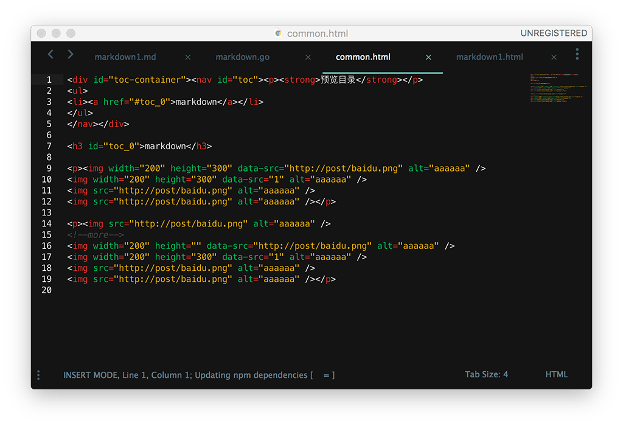Click the UNREGISTERED label in title bar
The height and width of the screenshot is (426, 623).
554,33
